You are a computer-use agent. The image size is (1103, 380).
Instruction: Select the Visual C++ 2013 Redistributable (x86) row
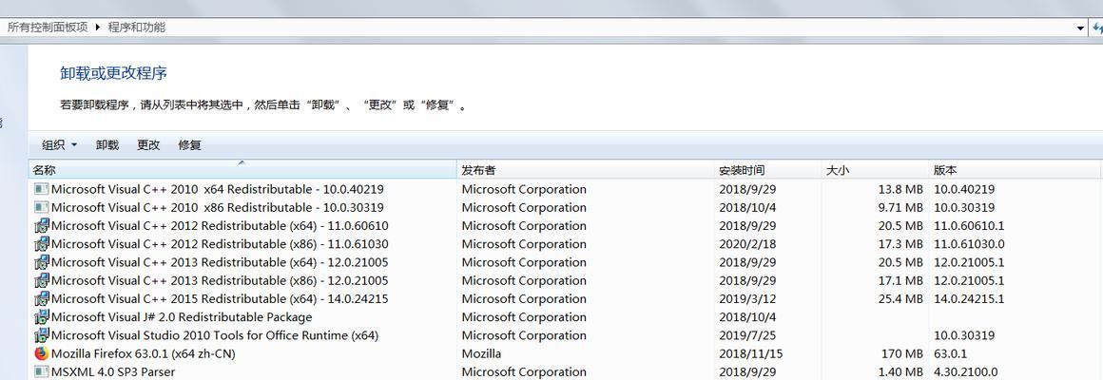click(x=565, y=280)
